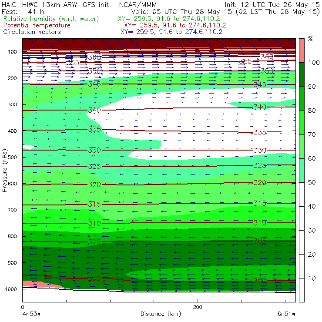Click the left '355' contour label

click(x=73, y=63)
